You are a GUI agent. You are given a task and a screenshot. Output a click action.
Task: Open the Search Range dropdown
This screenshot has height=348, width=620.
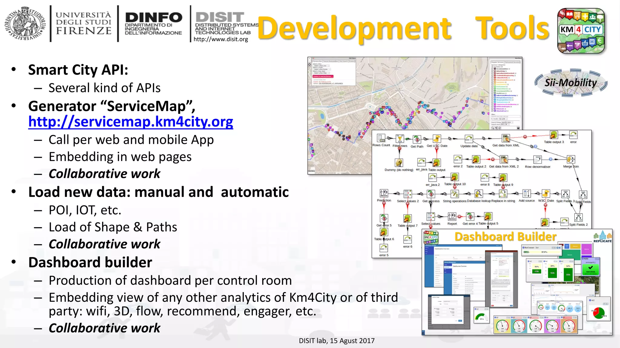coord(507,122)
